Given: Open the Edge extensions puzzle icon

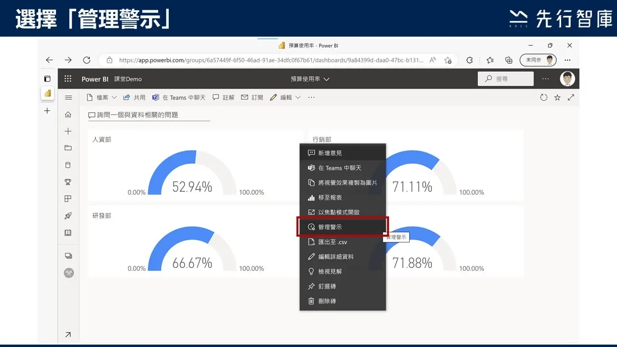Looking at the screenshot, I should 469,60.
